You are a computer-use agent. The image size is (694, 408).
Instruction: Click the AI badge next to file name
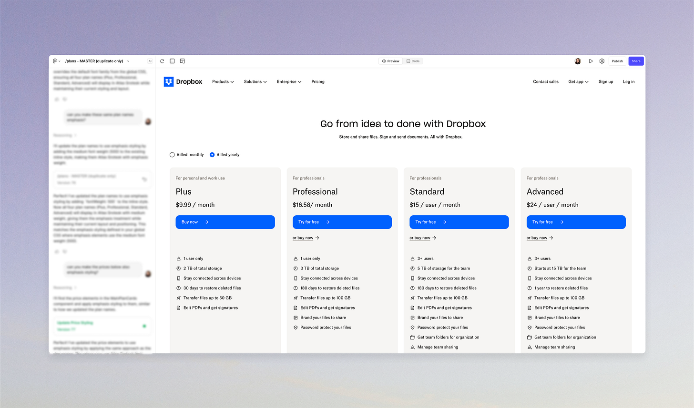[150, 61]
